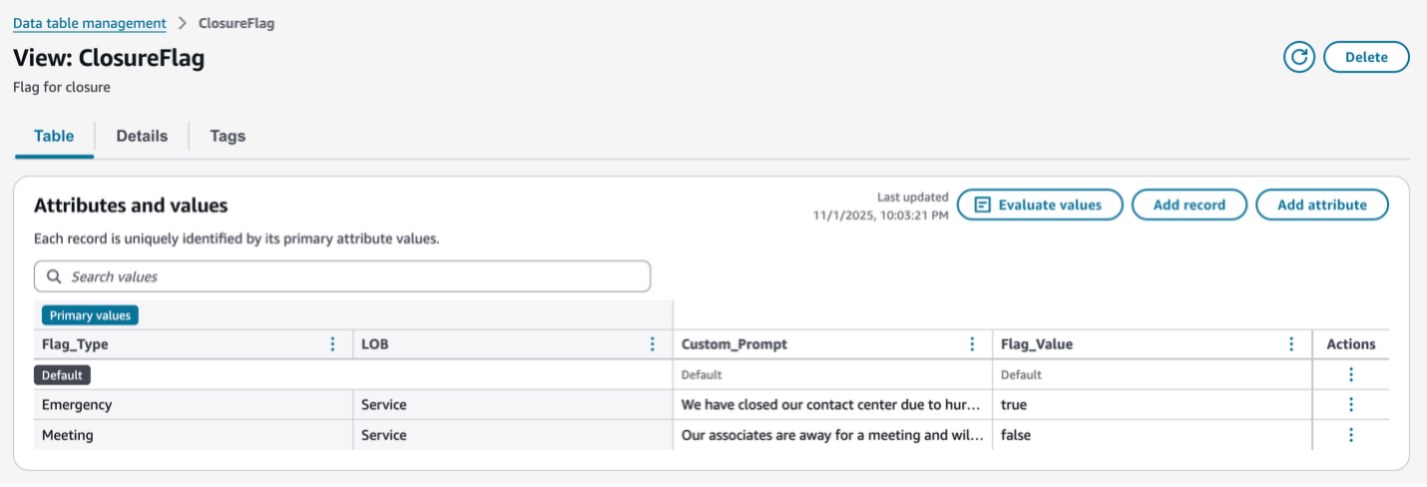
Task: Click Service LOB in Emergency row
Action: point(513,405)
